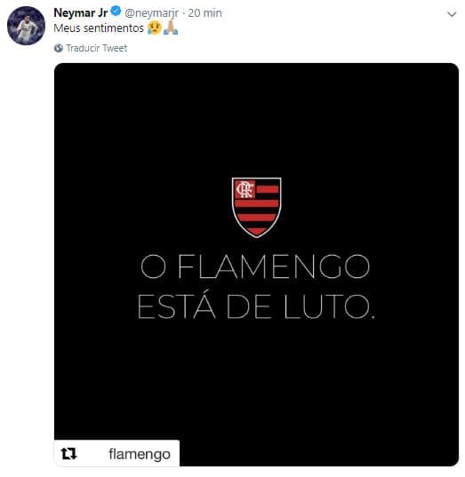This screenshot has width=465, height=477.
Task: Click the Flamengo shield crest
Action: click(256, 207)
